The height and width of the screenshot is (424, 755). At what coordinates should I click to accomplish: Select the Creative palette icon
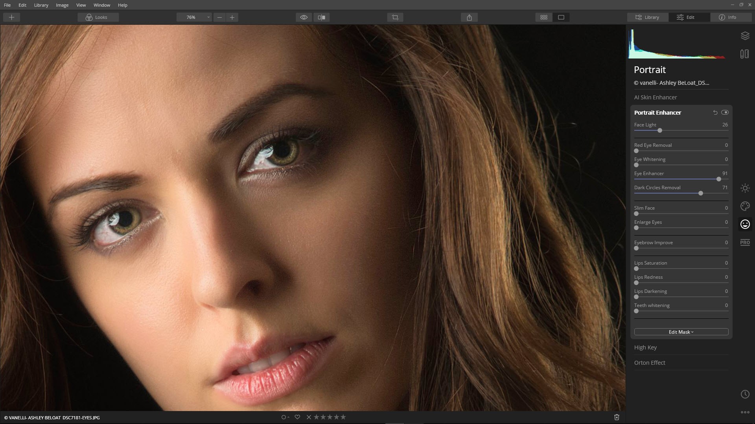click(745, 206)
